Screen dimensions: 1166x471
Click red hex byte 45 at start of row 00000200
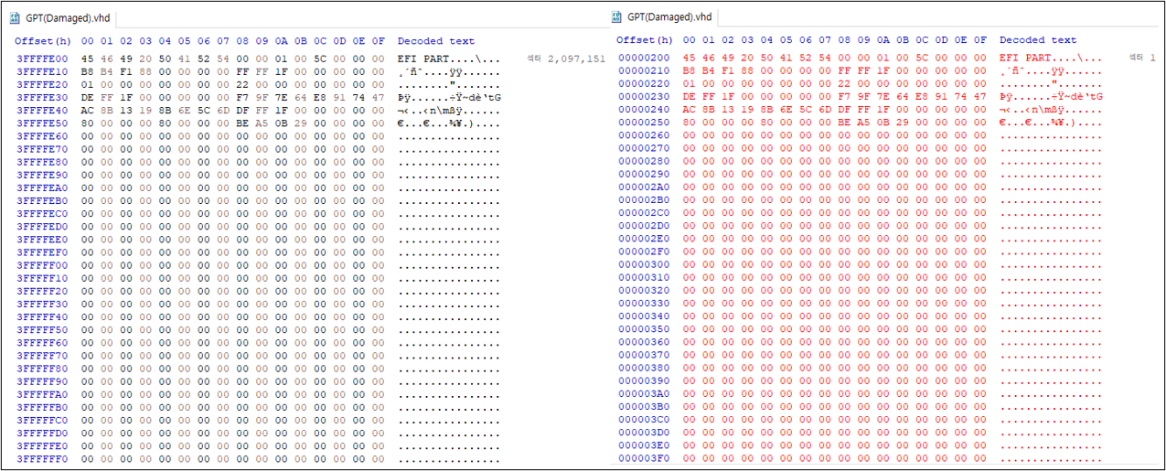pos(690,58)
